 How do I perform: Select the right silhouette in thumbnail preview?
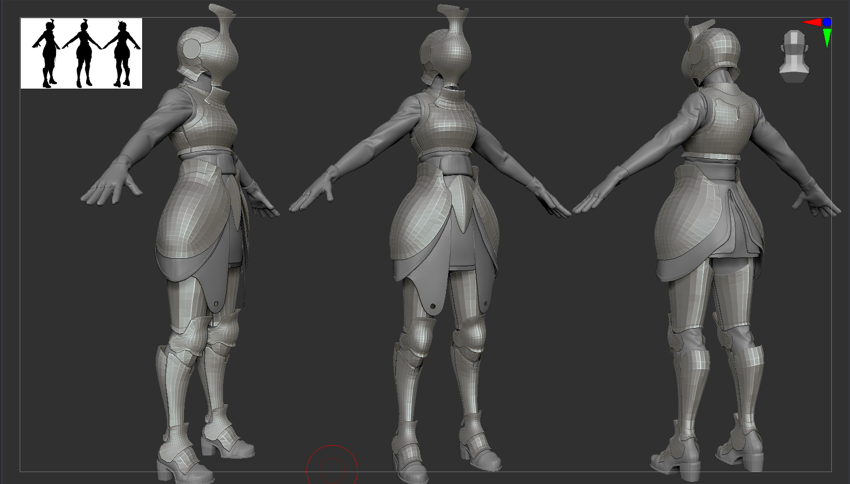pyautogui.click(x=122, y=54)
